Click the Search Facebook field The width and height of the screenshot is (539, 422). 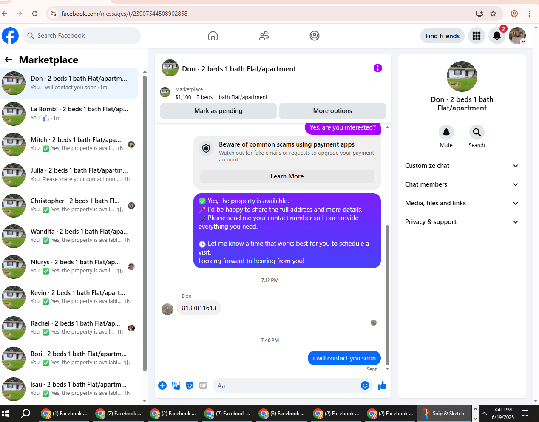click(82, 36)
